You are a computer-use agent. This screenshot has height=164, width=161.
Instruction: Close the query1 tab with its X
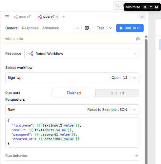57,17
